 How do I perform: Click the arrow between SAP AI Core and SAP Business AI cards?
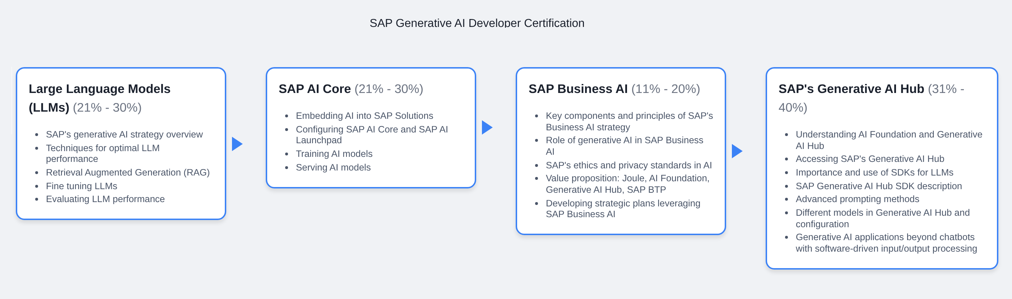click(487, 127)
